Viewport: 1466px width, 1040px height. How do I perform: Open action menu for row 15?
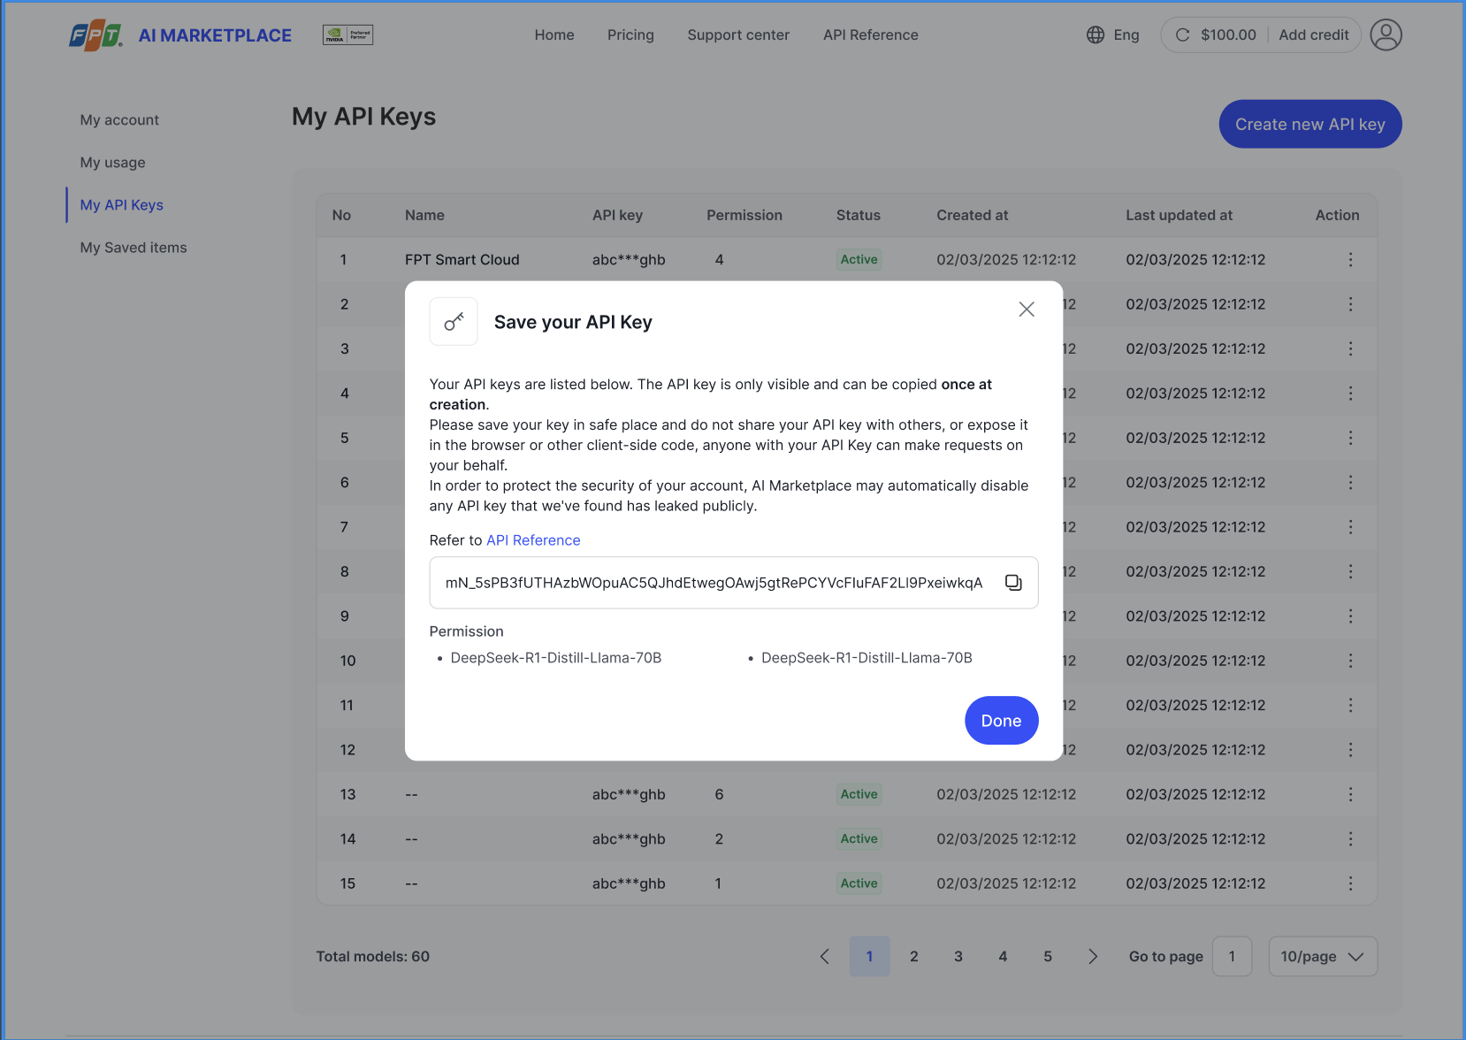pyautogui.click(x=1350, y=883)
